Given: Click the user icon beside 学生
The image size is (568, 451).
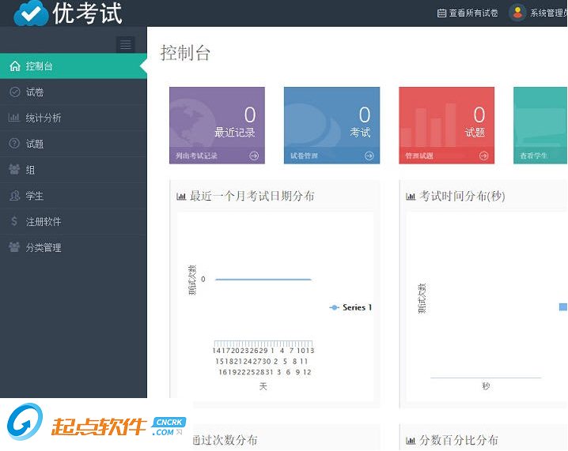Looking at the screenshot, I should pyautogui.click(x=14, y=196).
